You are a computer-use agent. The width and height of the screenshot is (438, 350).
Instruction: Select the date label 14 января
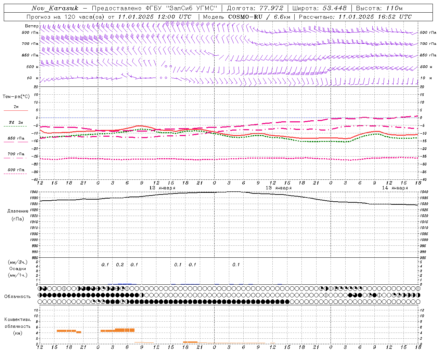point(395,188)
